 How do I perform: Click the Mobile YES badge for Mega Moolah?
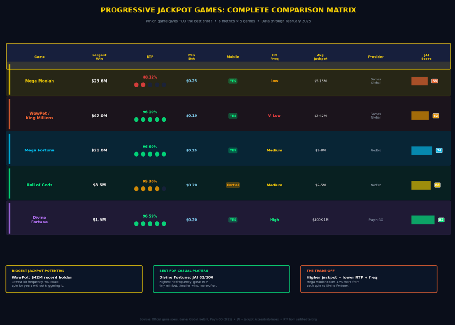pyautogui.click(x=233, y=81)
